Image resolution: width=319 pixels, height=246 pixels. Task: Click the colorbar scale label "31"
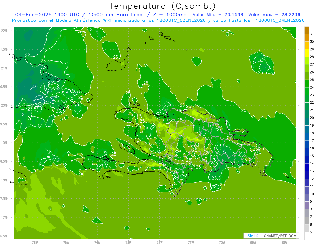(x=312, y=34)
